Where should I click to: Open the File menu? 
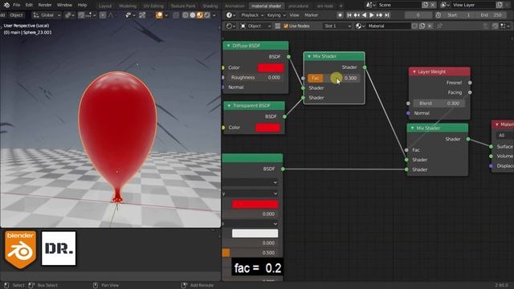(17, 5)
